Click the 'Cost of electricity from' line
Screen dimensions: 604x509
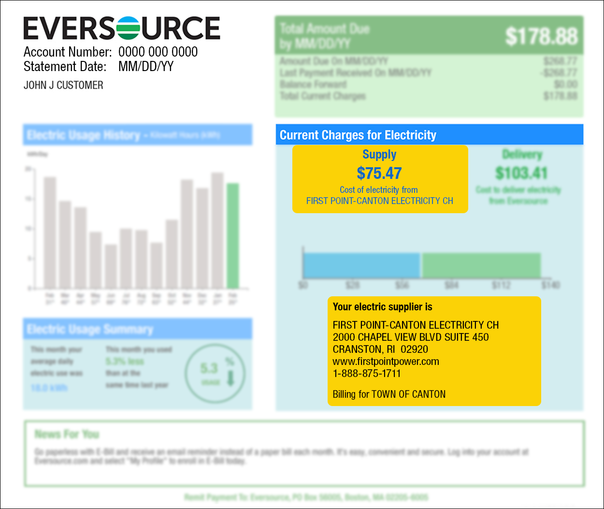point(379,189)
